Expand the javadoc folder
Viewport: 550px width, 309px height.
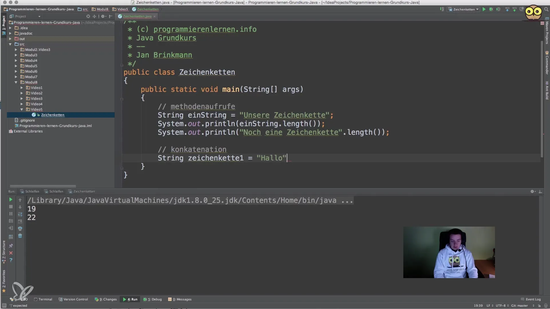coord(10,33)
